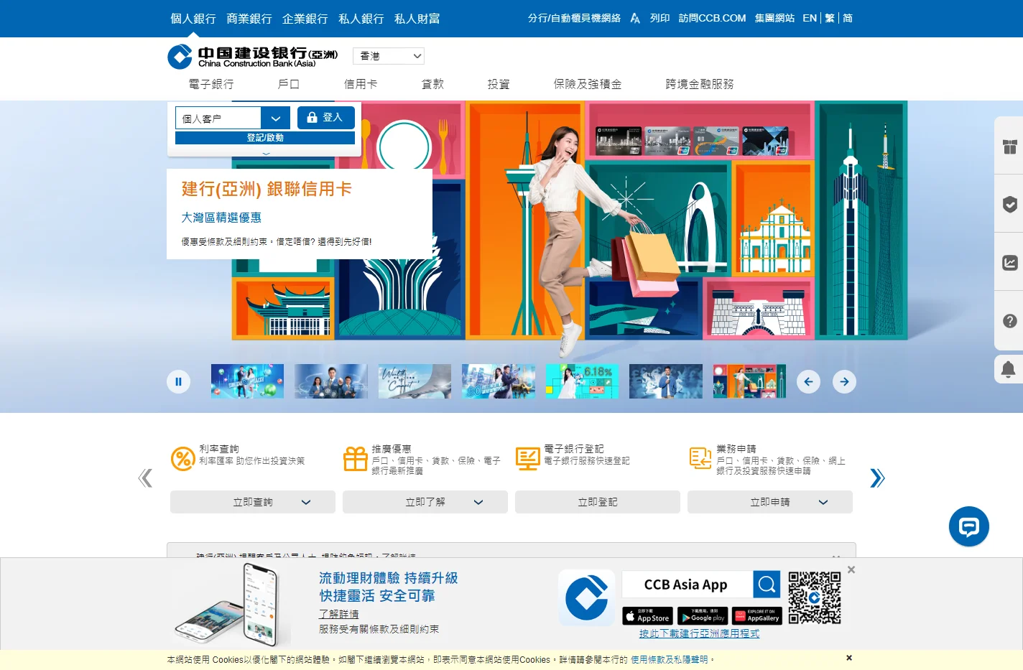Open 商業銀行 top tab
Viewport: 1023px width, 670px height.
(249, 19)
